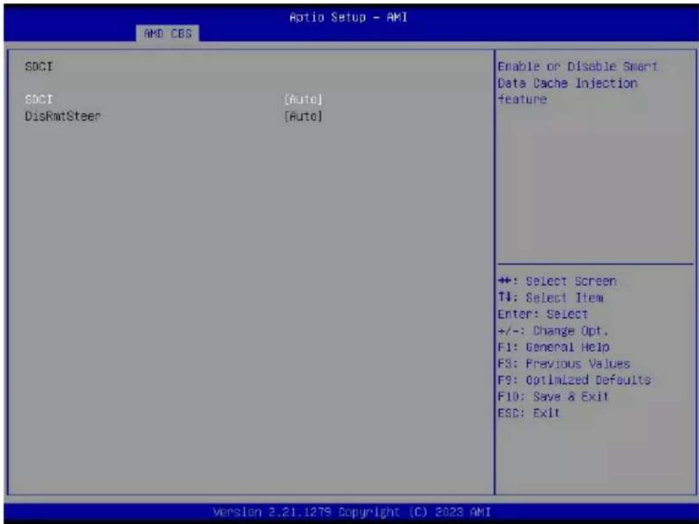Click the 'F1: General Help' hint
Image resolution: width=699 pixels, height=524 pixels.
(553, 347)
